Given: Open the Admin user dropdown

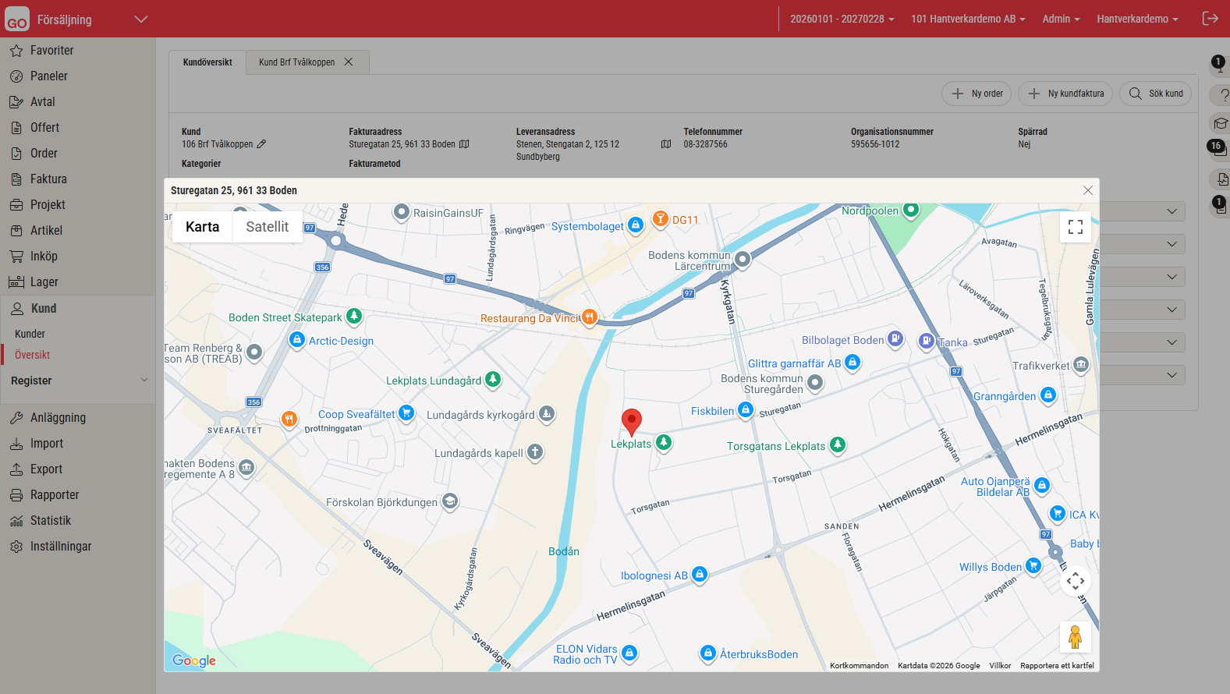Looking at the screenshot, I should coord(1061,19).
